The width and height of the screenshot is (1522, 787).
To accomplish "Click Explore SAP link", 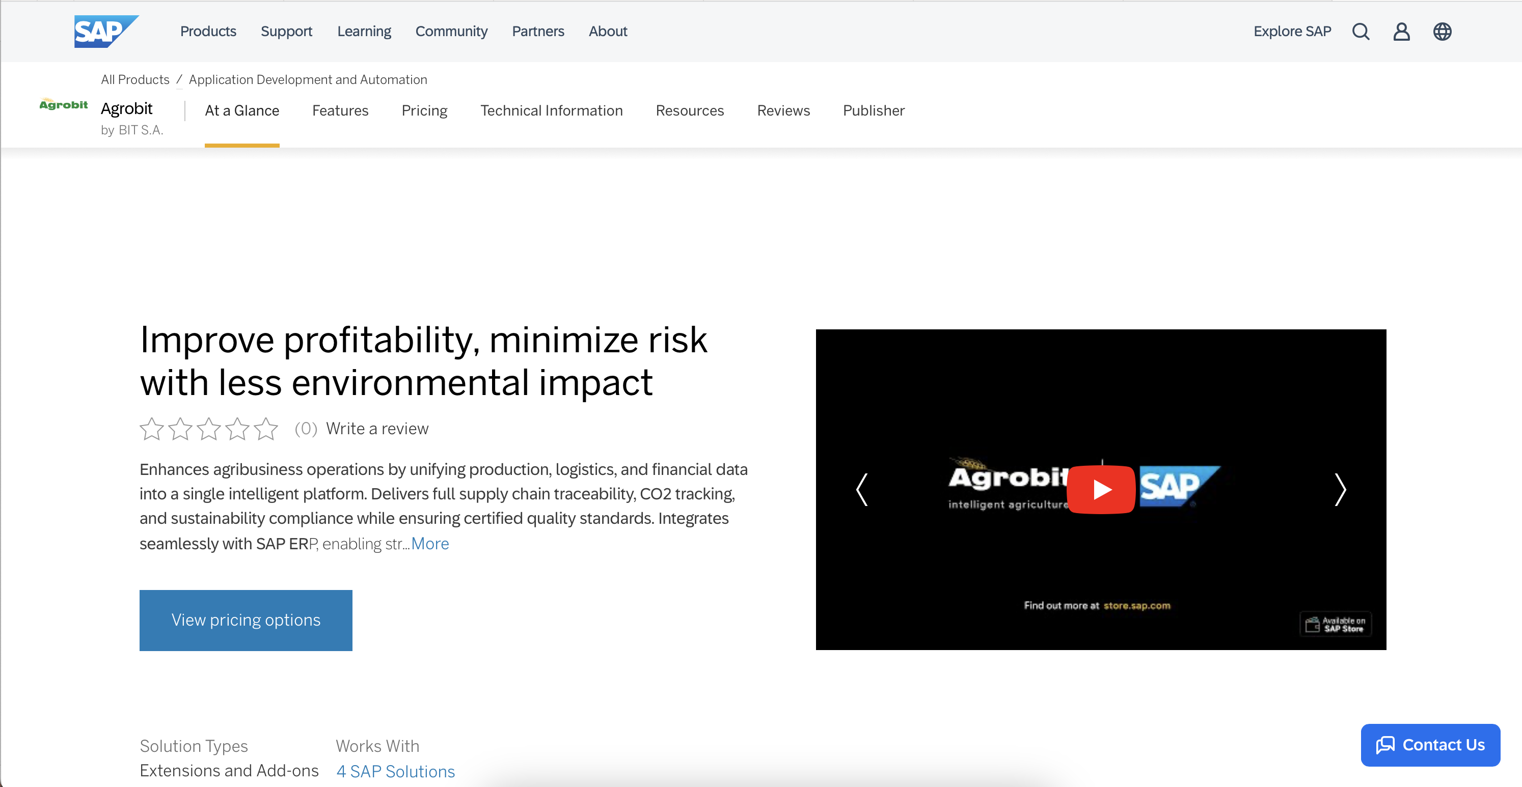I will click(1292, 31).
